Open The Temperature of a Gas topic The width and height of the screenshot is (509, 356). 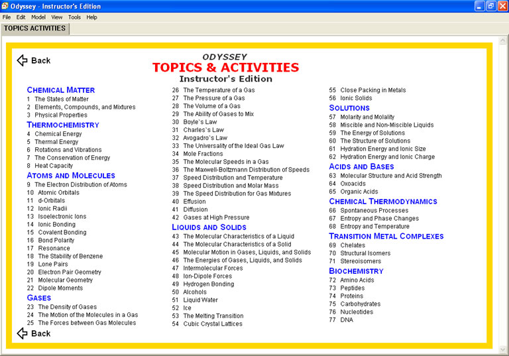[213, 90]
